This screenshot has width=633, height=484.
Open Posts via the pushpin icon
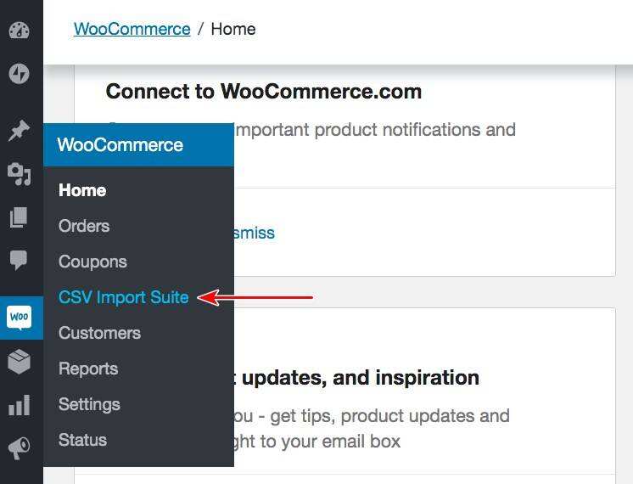click(19, 131)
